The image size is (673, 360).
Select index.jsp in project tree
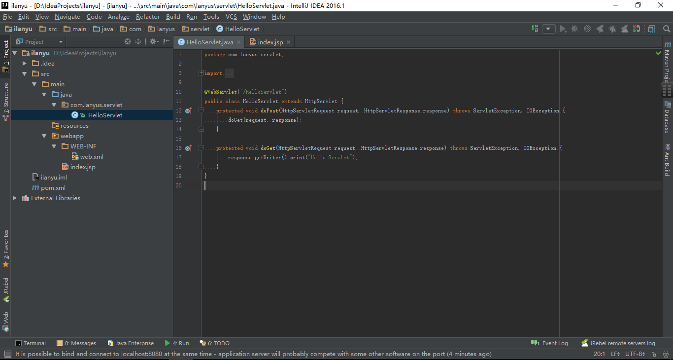78,167
